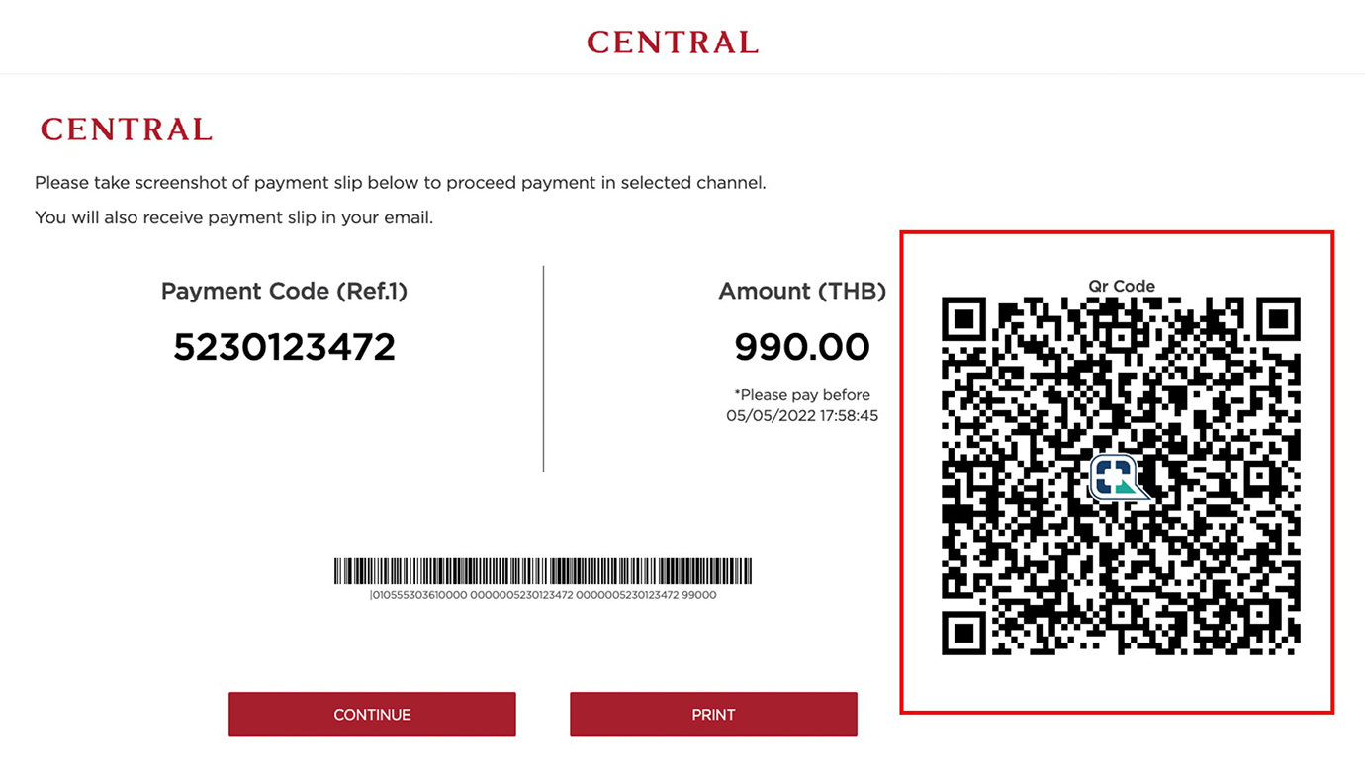
Task: Click the red CENTRAL logo above the instructions
Action: [127, 129]
